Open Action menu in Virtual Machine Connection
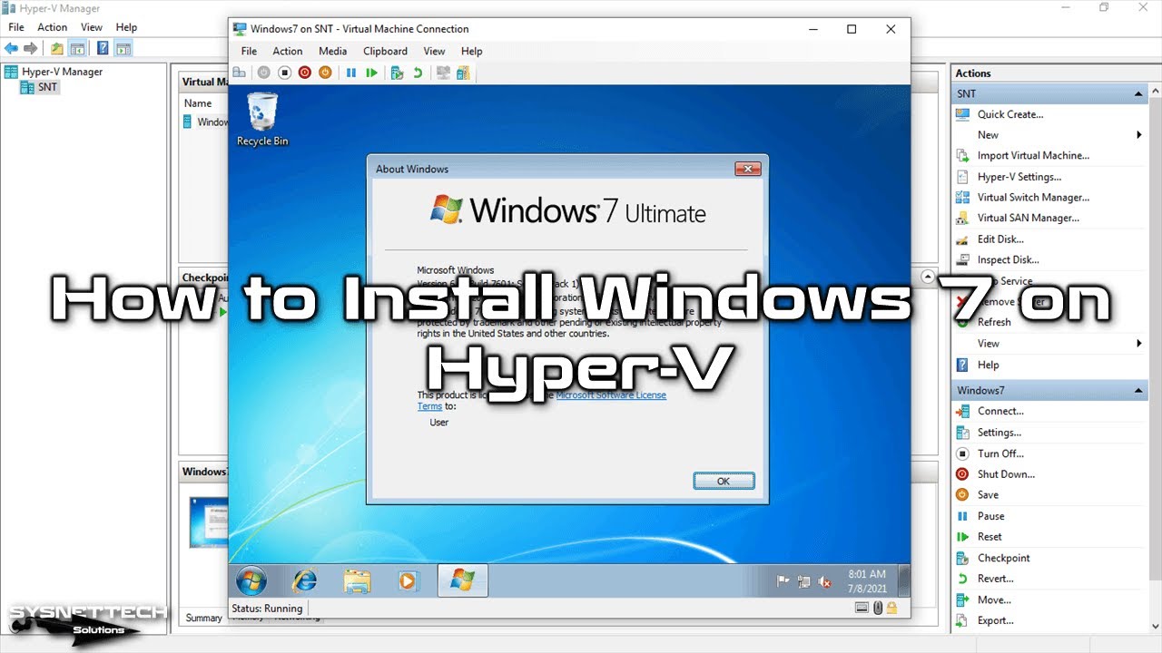This screenshot has width=1162, height=653. (x=288, y=51)
